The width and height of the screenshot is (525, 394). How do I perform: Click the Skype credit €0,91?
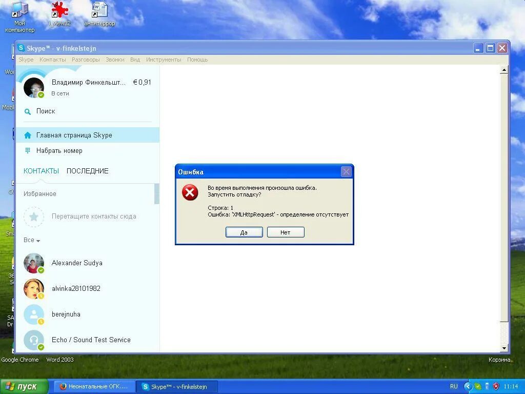142,82
